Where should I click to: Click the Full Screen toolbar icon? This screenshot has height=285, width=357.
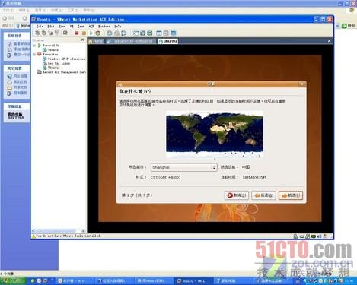point(136,33)
